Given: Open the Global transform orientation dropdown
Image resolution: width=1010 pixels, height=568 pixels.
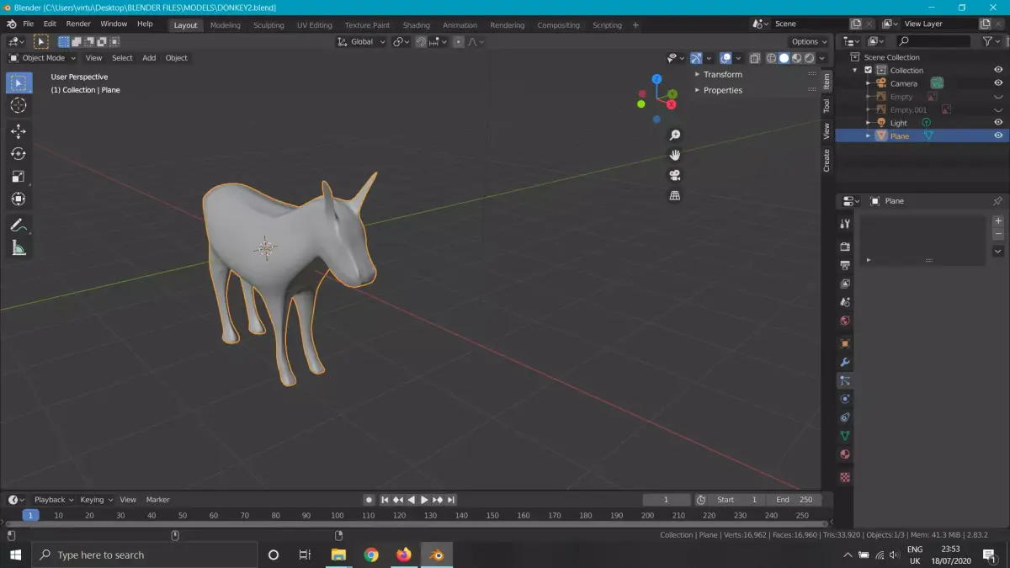Looking at the screenshot, I should (362, 41).
